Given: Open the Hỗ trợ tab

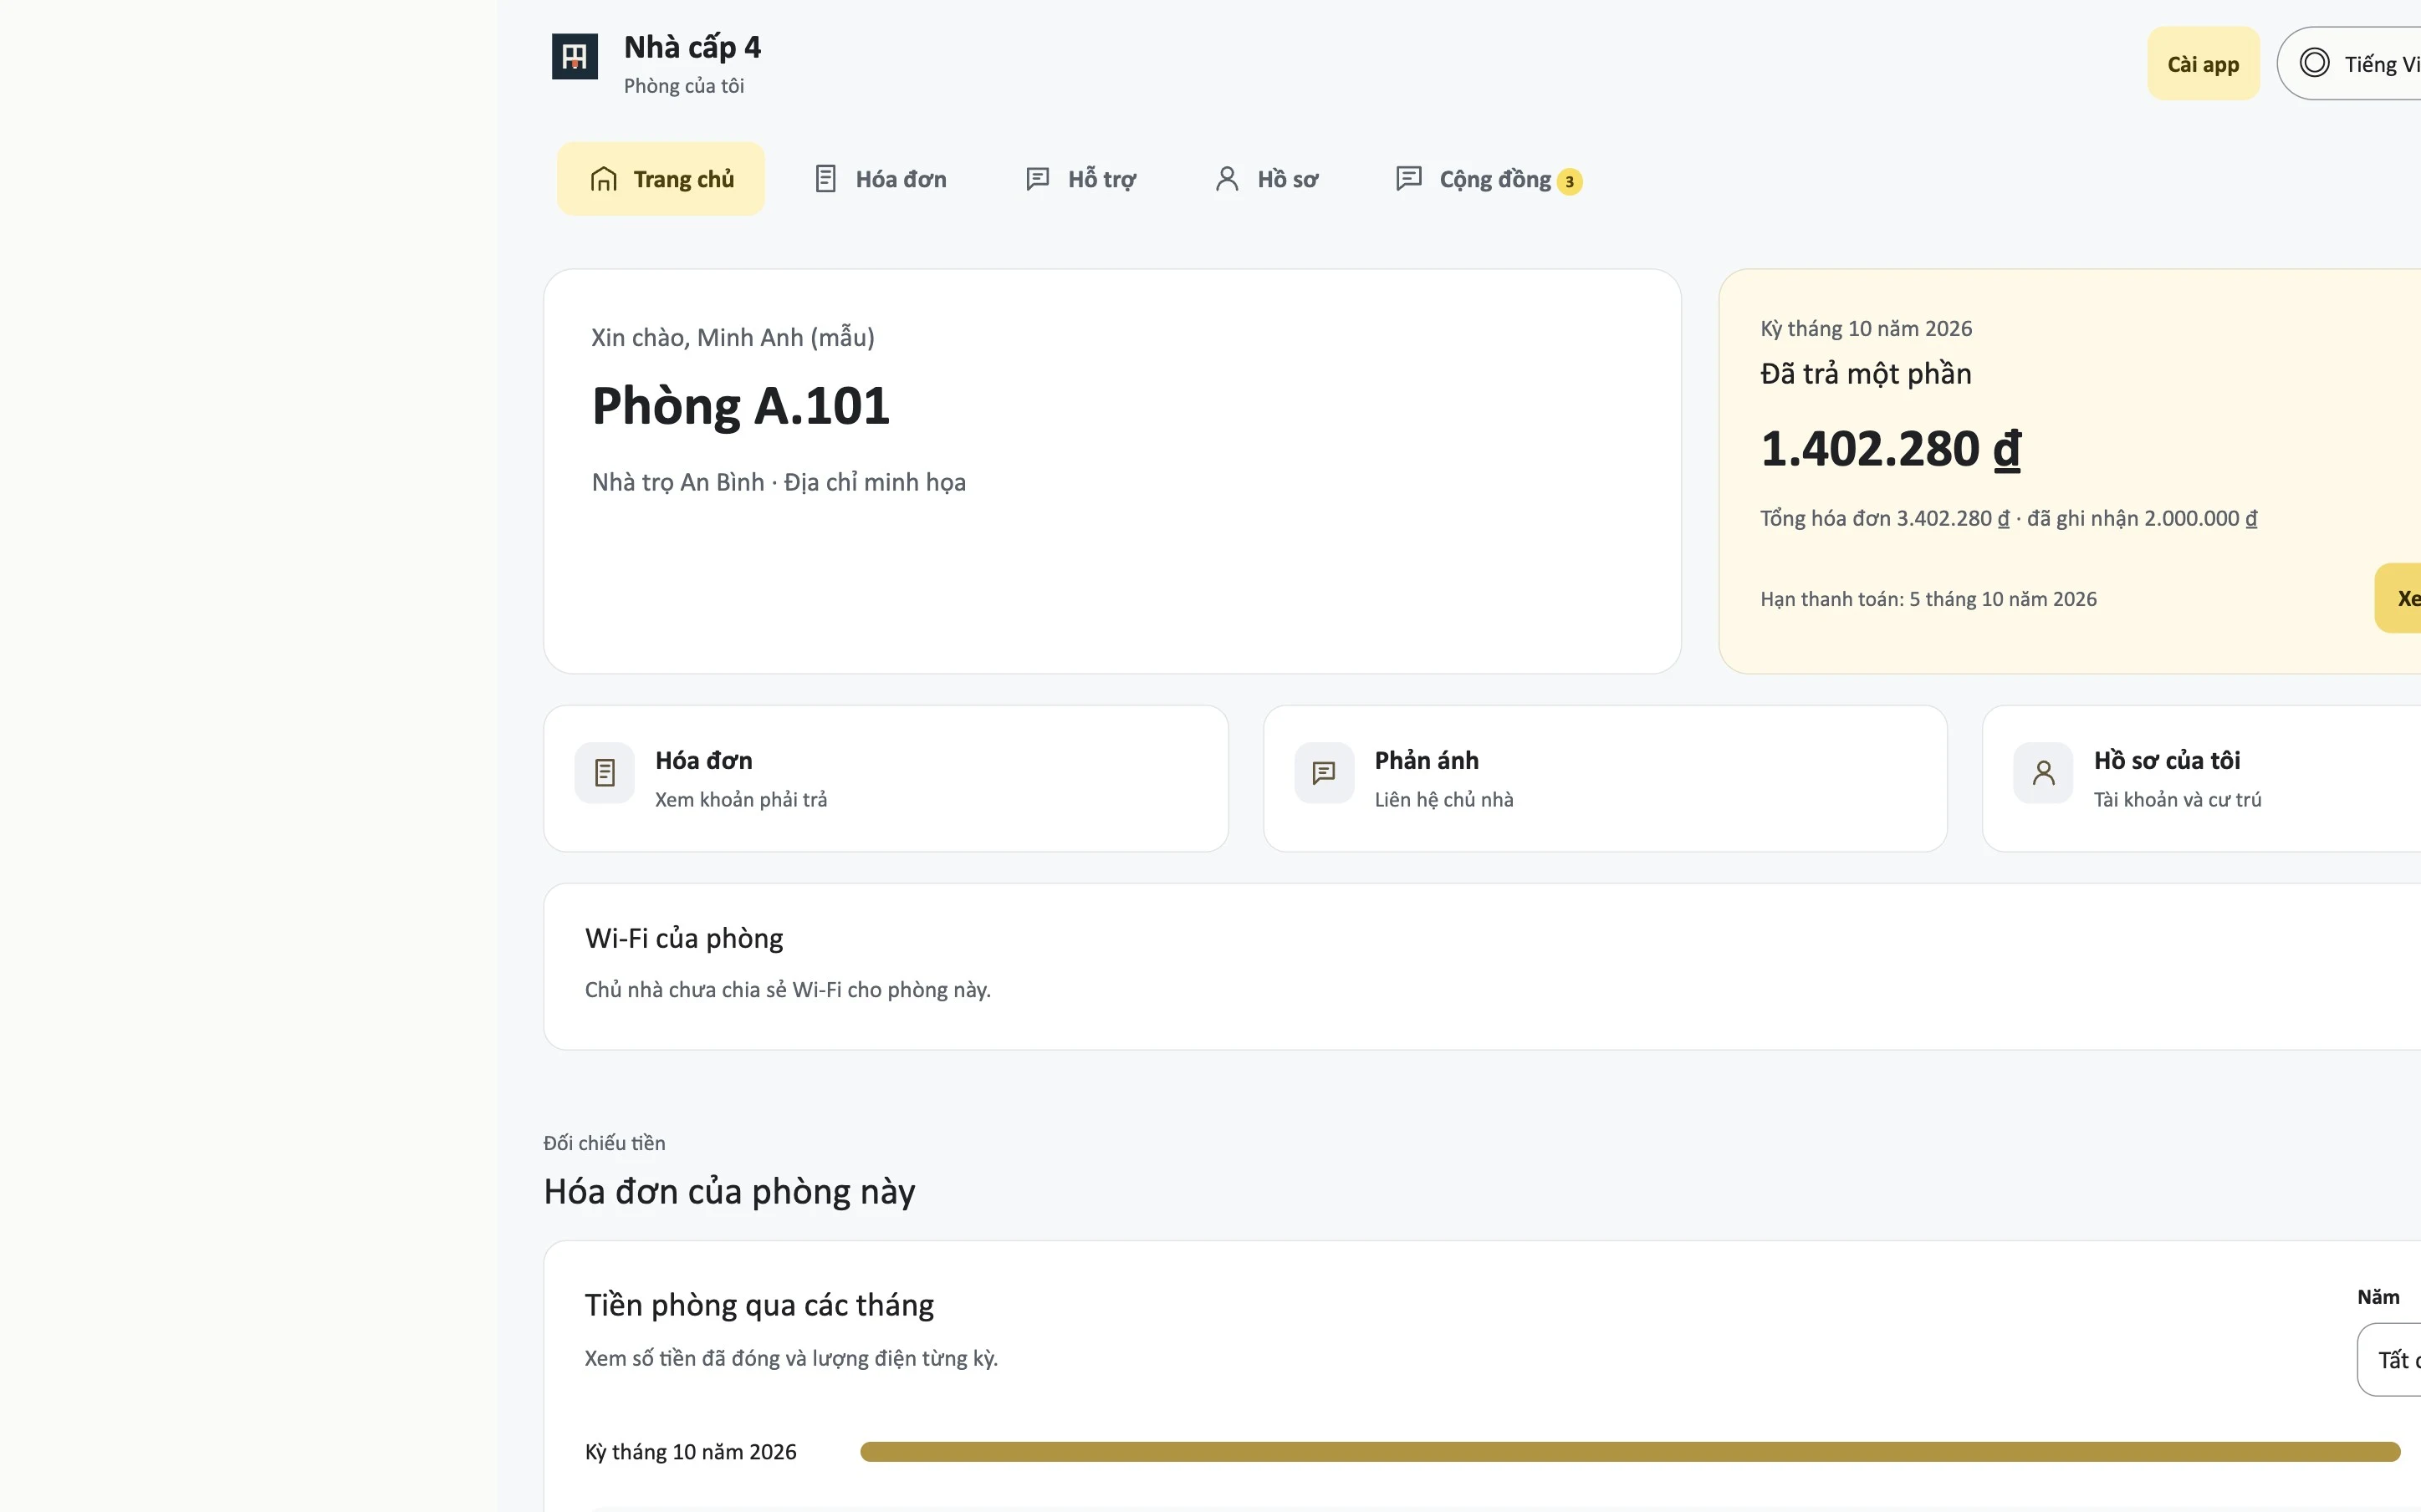Looking at the screenshot, I should click(1080, 179).
